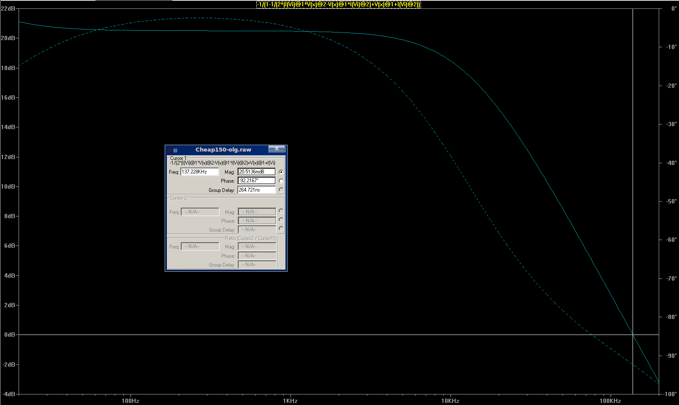This screenshot has width=679, height=405.
Task: Click the 6dB label on left axis
Action: (10, 246)
